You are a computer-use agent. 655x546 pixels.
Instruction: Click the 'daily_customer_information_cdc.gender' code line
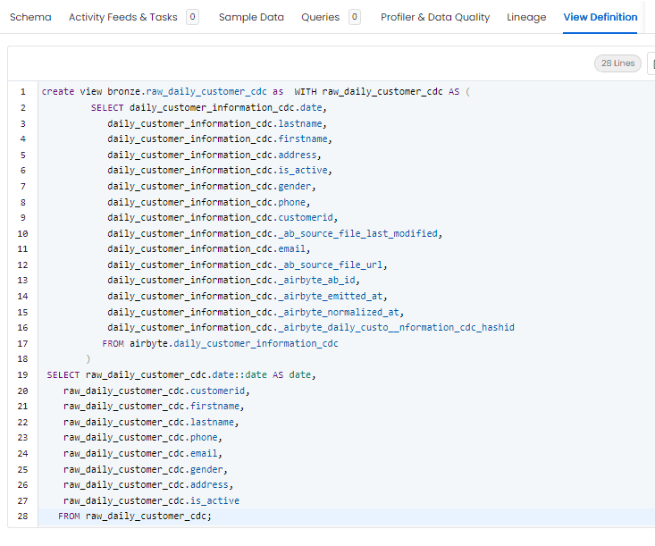[212, 186]
